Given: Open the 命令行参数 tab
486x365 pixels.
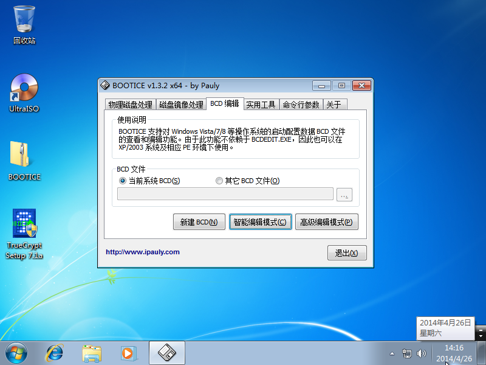Looking at the screenshot, I should tap(301, 105).
